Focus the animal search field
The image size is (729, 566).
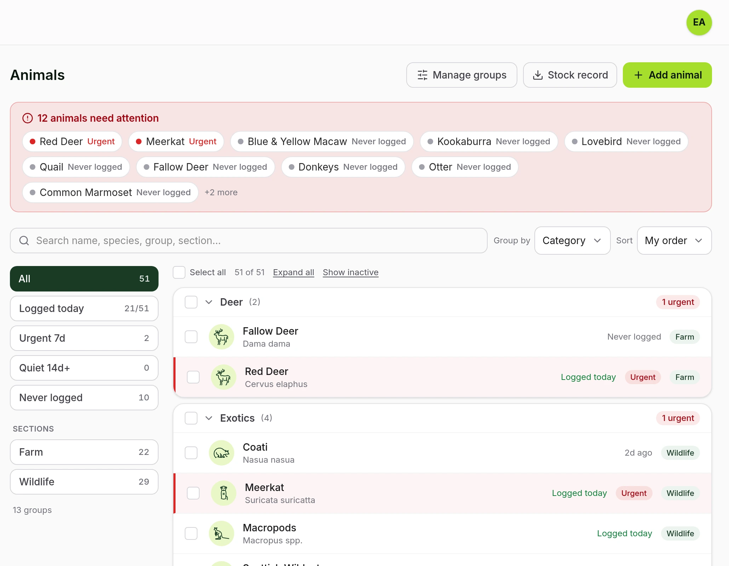pos(248,241)
